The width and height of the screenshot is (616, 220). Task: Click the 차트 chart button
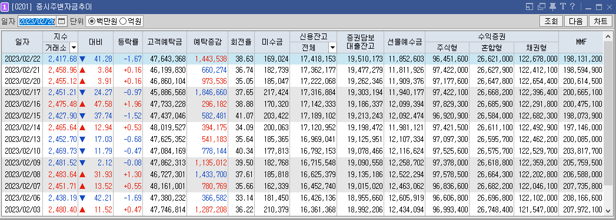(x=601, y=21)
